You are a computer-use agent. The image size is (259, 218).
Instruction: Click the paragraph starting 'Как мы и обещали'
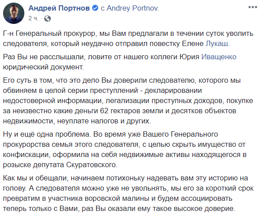pyautogui.click(x=128, y=193)
